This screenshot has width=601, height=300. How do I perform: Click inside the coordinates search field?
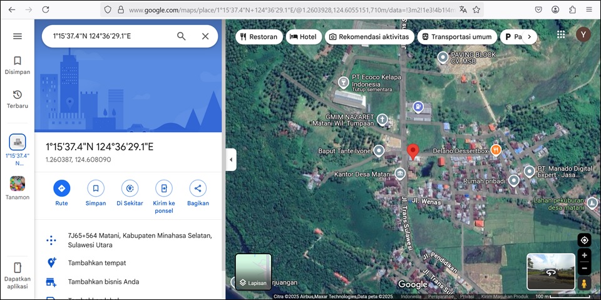coord(106,36)
